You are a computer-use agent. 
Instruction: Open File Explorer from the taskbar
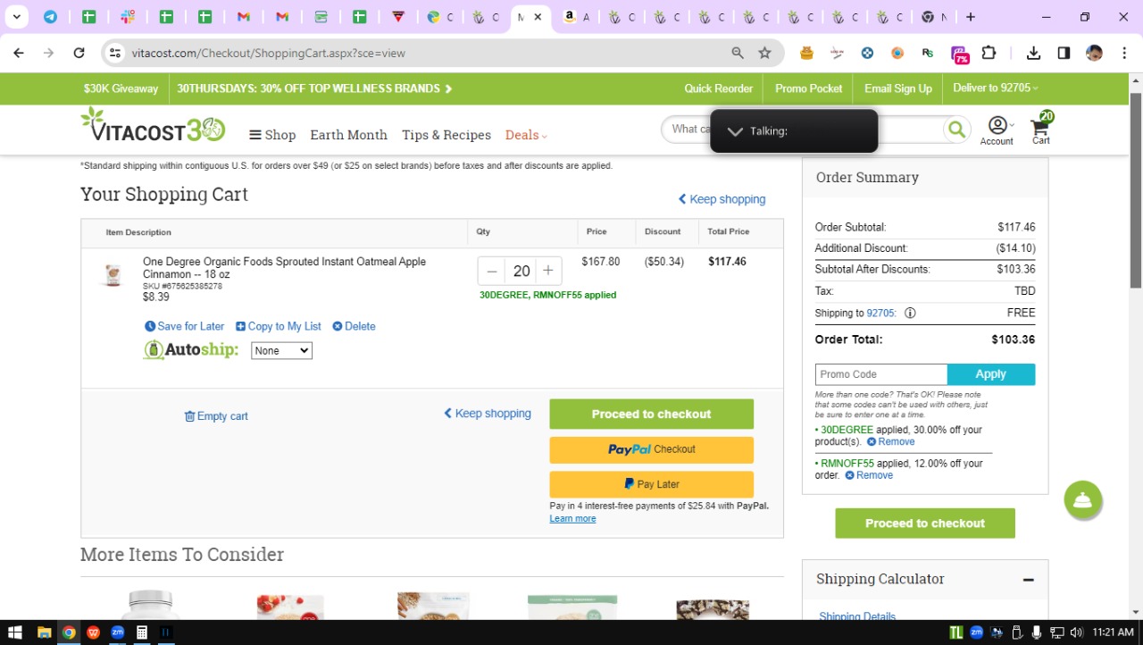click(x=44, y=632)
